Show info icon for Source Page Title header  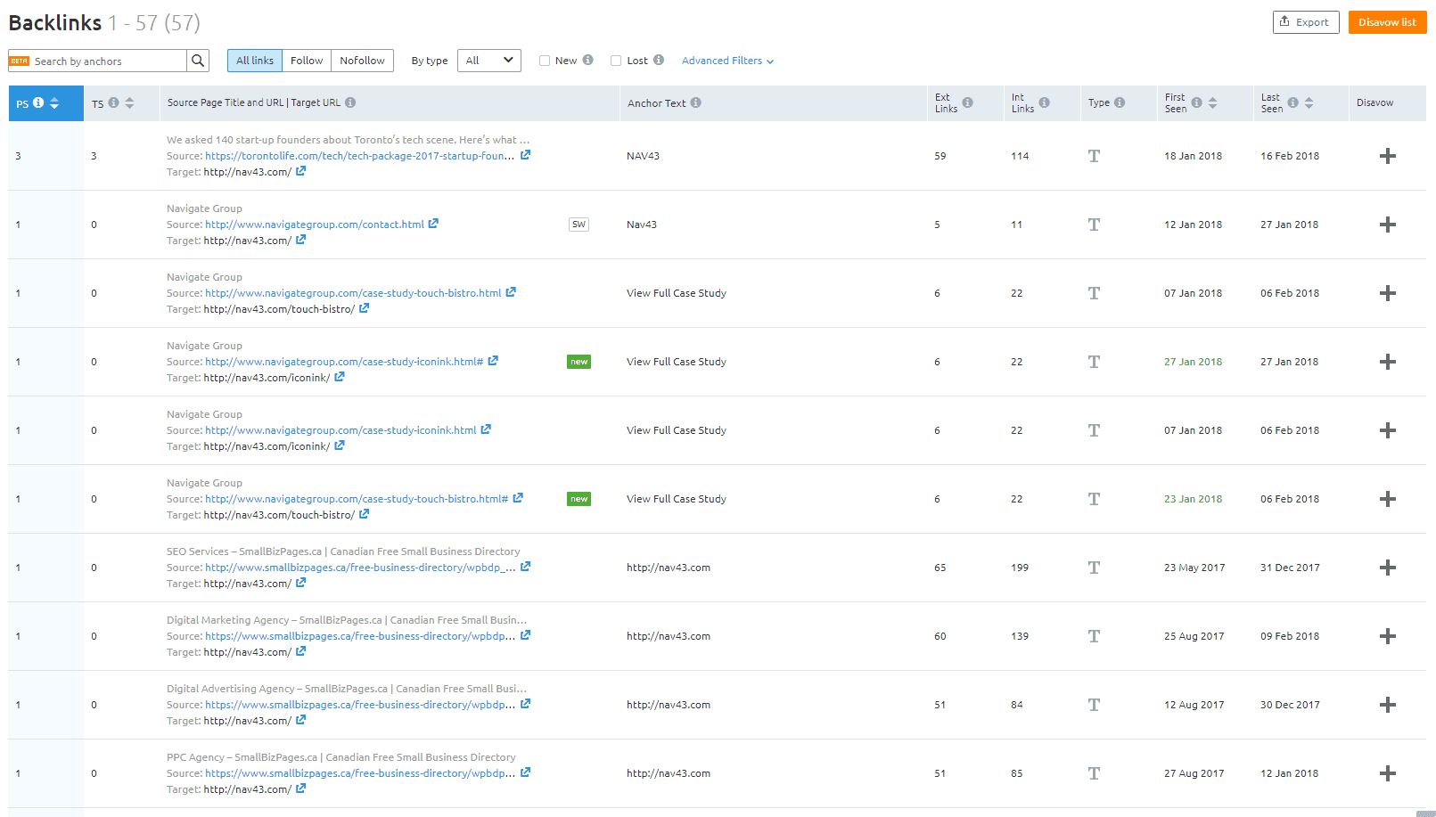(350, 102)
